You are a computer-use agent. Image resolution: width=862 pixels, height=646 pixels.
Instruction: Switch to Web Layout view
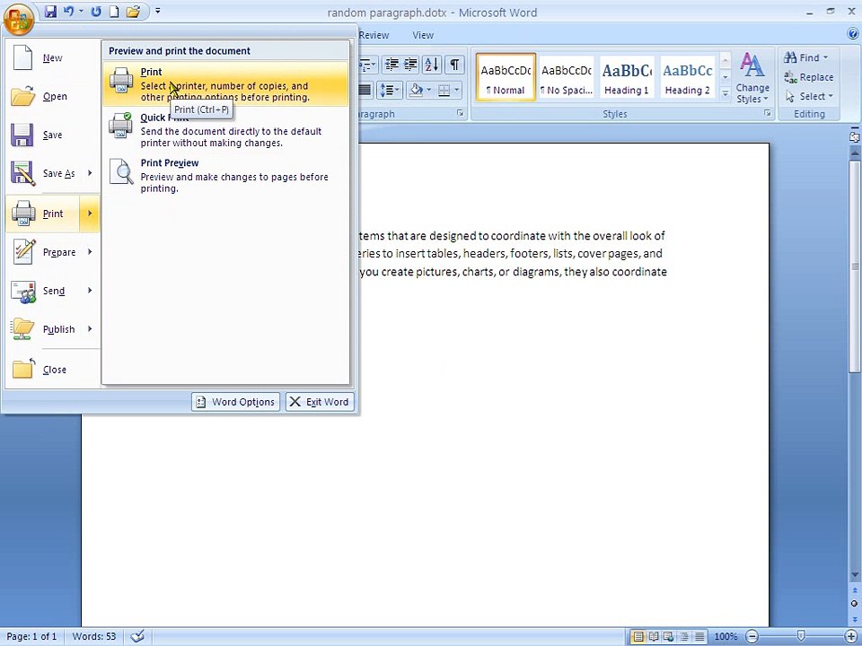click(668, 637)
